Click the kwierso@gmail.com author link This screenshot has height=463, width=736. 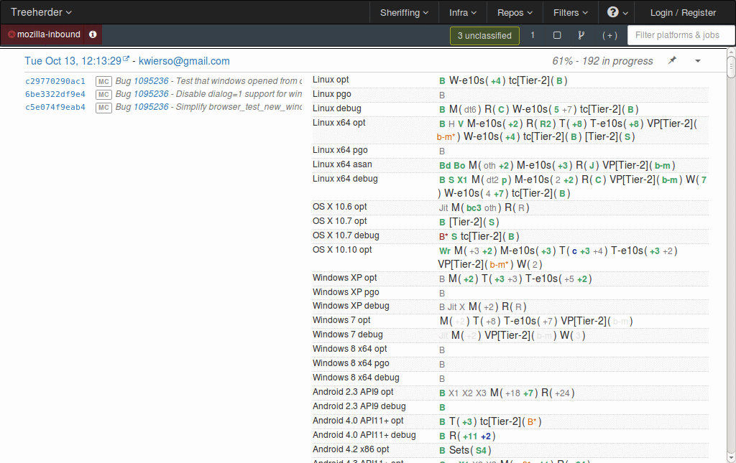coord(184,61)
